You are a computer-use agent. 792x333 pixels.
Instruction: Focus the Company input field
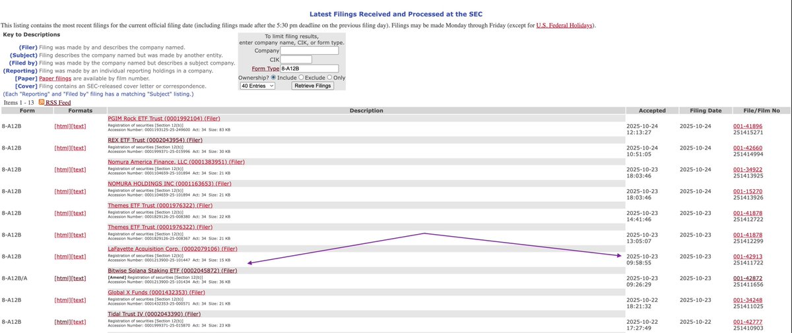310,51
